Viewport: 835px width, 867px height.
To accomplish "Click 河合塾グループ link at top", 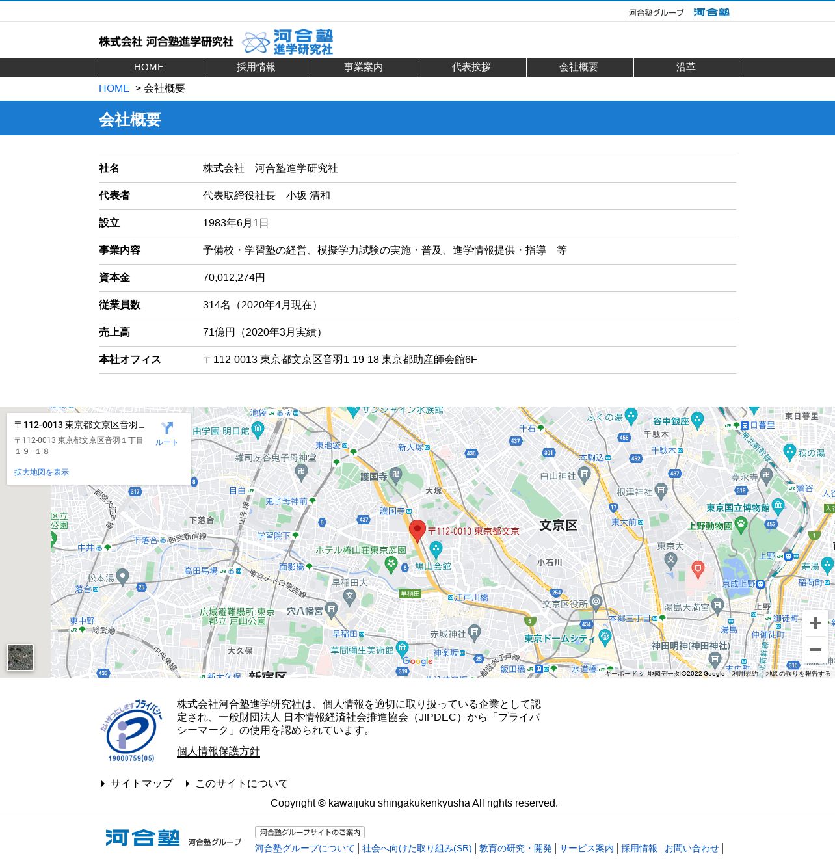I will pos(656,13).
